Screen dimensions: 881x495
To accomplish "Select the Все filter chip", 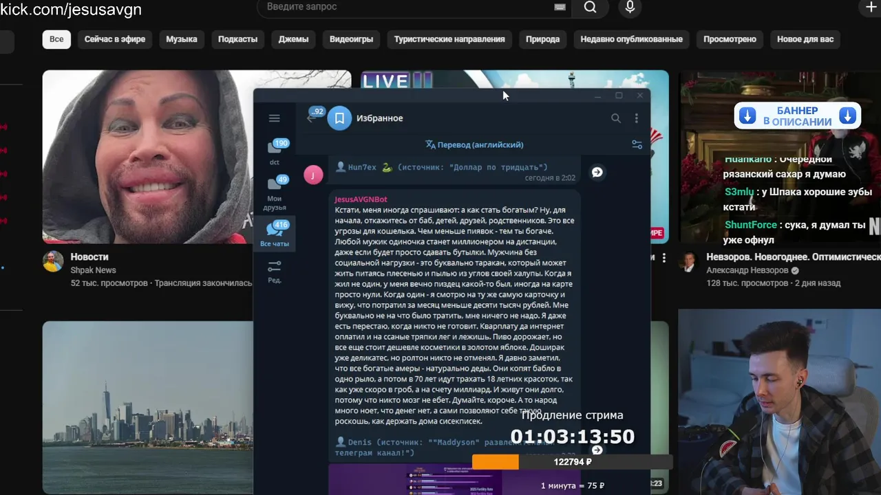I will [56, 39].
